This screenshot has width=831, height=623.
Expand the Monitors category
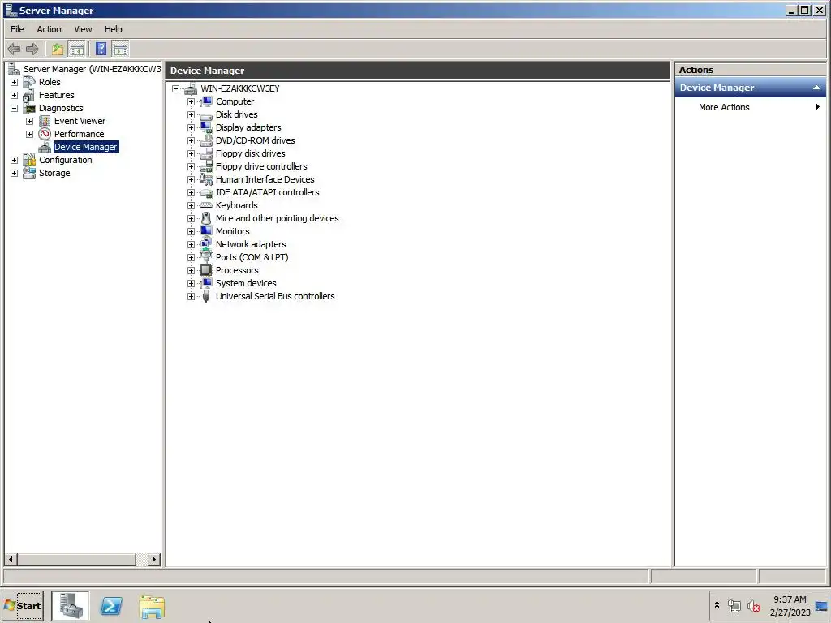click(x=191, y=231)
